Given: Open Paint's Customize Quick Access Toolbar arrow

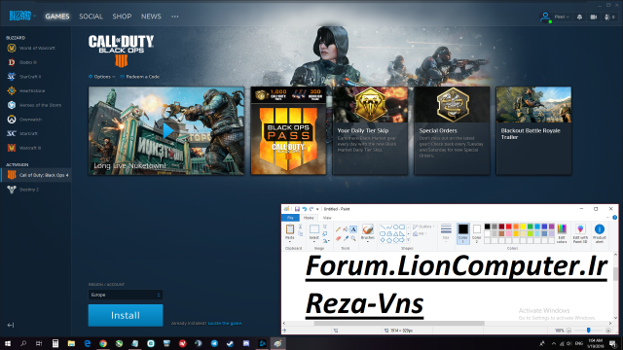Looking at the screenshot, I should click(317, 209).
